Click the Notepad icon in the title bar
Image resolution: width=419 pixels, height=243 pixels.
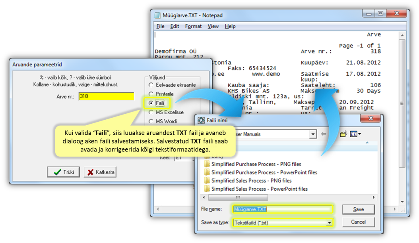point(157,15)
